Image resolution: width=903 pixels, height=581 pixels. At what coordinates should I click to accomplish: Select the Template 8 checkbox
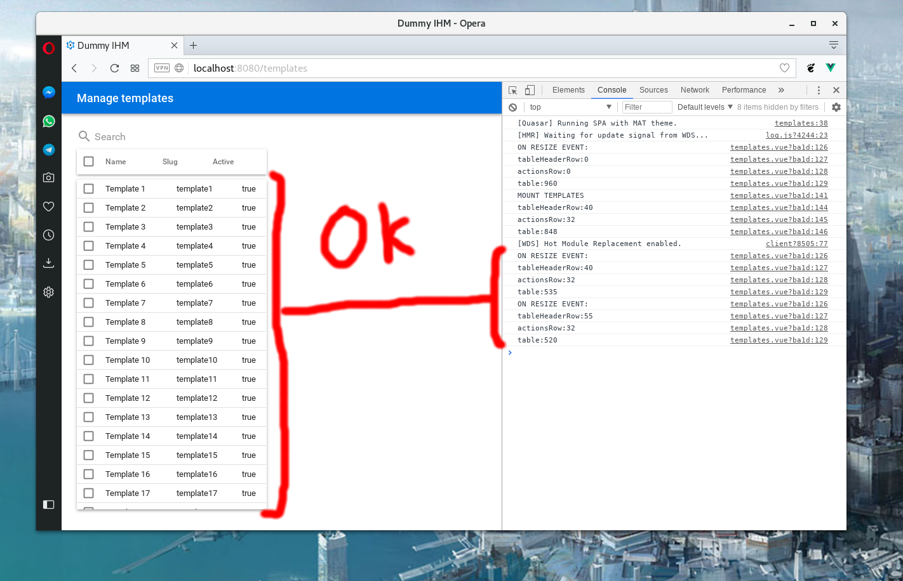[x=89, y=322]
